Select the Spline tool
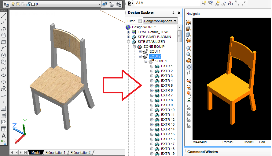Screen dimensions: 272x156 click(4, 69)
